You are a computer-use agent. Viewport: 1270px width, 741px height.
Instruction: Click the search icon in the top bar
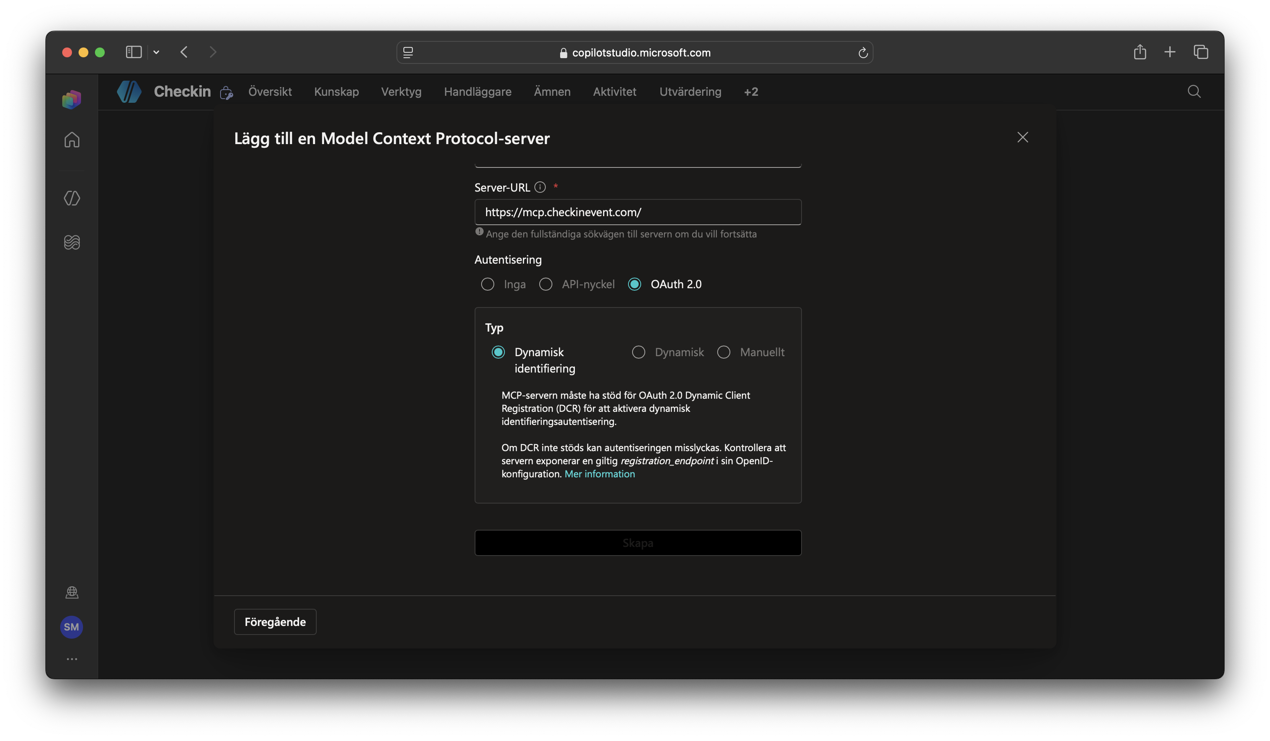pyautogui.click(x=1194, y=92)
